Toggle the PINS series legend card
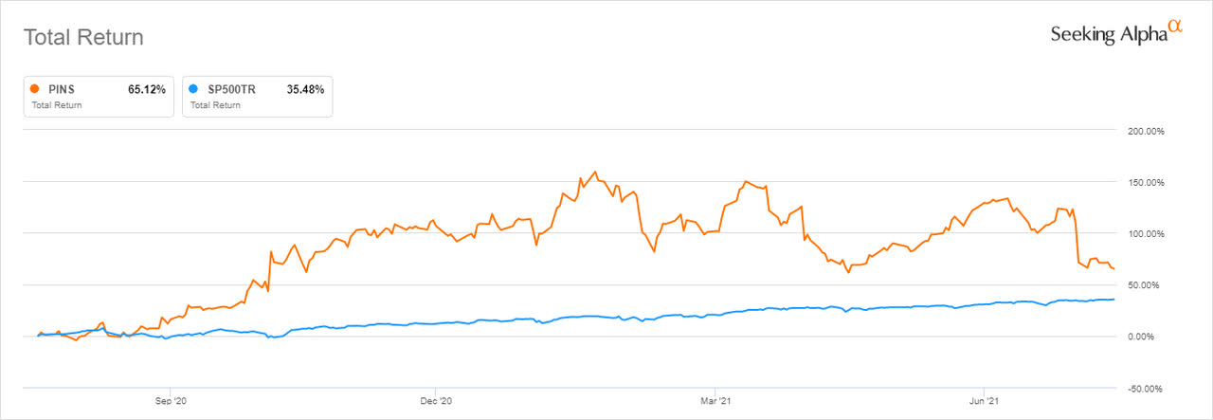The image size is (1213, 420). tap(98, 96)
